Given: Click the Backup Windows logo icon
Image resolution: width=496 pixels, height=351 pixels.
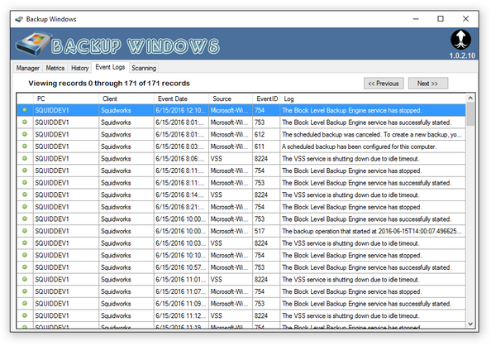Looking at the screenshot, I should [33, 45].
